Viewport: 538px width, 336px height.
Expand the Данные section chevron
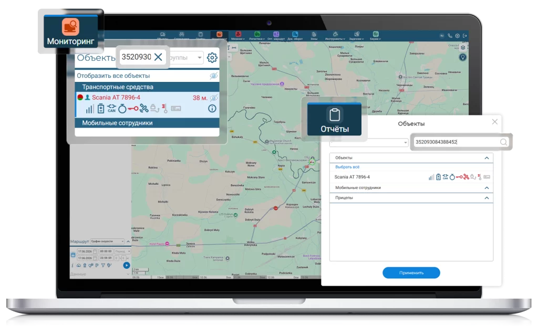[128, 274]
